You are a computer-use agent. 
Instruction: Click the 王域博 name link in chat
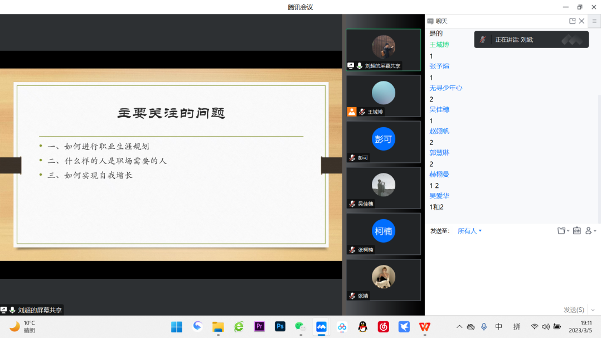click(440, 45)
